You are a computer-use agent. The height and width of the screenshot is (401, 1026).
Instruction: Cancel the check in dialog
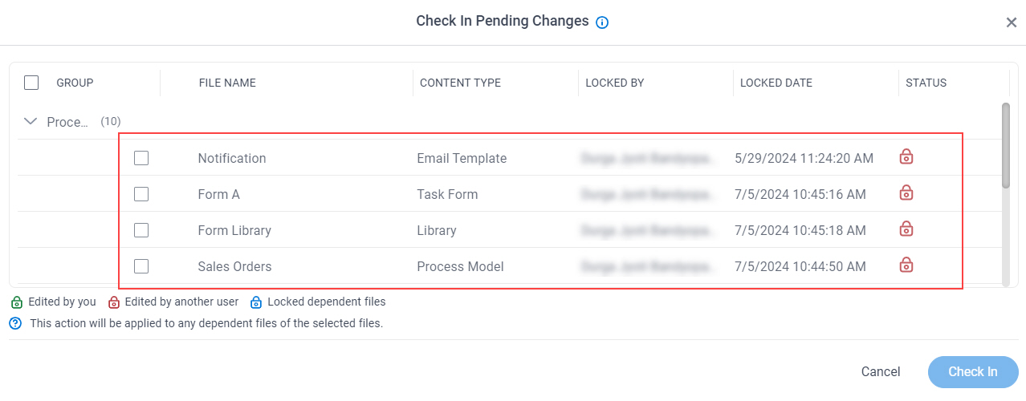tap(881, 372)
